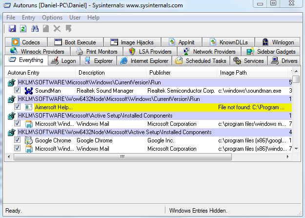The height and width of the screenshot is (218, 305).
Task: Switch to the KnownDLLs tab
Action: 228,42
